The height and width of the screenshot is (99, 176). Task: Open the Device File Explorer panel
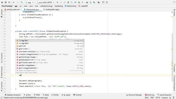pos(174,83)
